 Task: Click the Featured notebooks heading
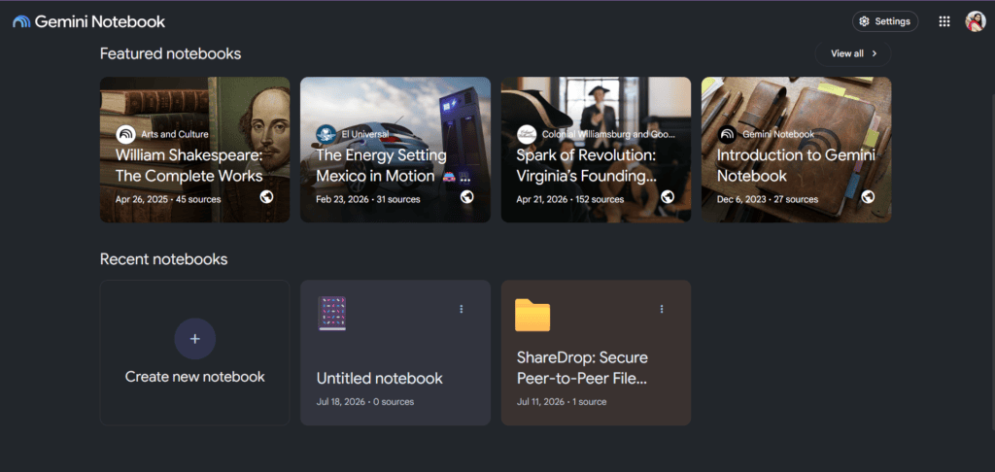pos(171,54)
